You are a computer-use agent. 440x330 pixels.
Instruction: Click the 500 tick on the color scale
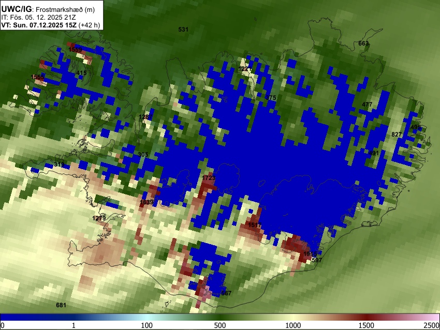(220, 325)
